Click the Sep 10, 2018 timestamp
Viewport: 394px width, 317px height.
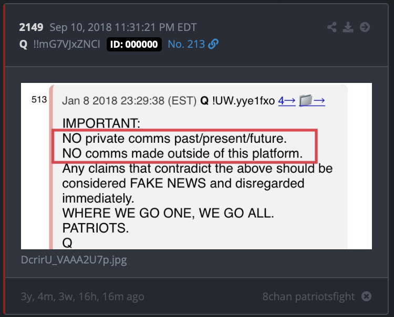pos(123,27)
